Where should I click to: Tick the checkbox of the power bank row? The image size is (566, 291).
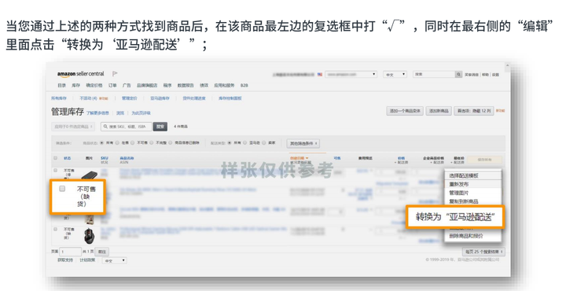pos(55,170)
